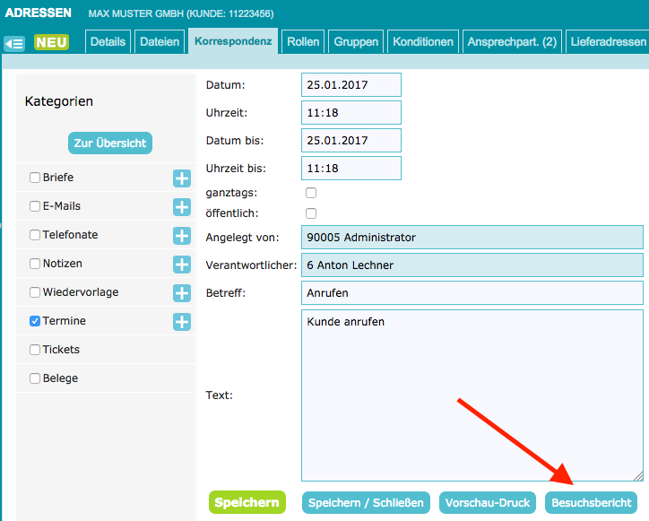Click into the Betreff input field
This screenshot has width=649, height=521.
(x=472, y=293)
